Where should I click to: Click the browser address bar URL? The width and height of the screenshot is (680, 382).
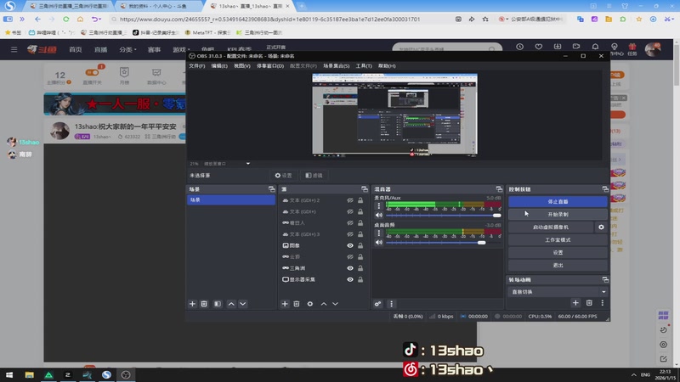tap(269, 19)
